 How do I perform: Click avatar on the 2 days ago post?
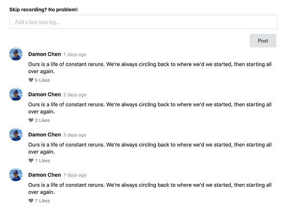coord(16,94)
